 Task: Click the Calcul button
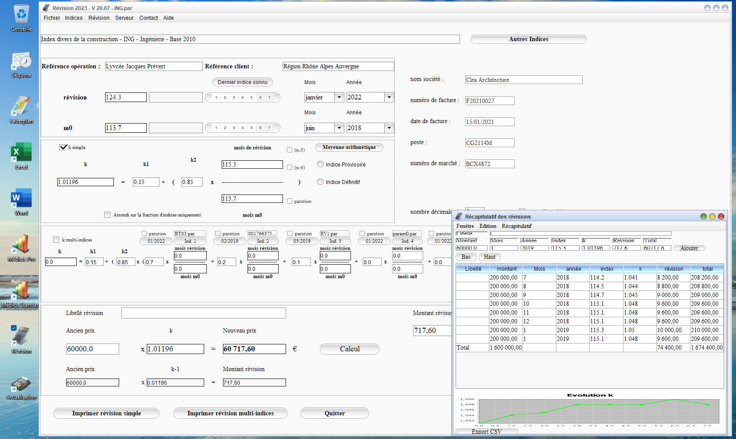(x=350, y=349)
